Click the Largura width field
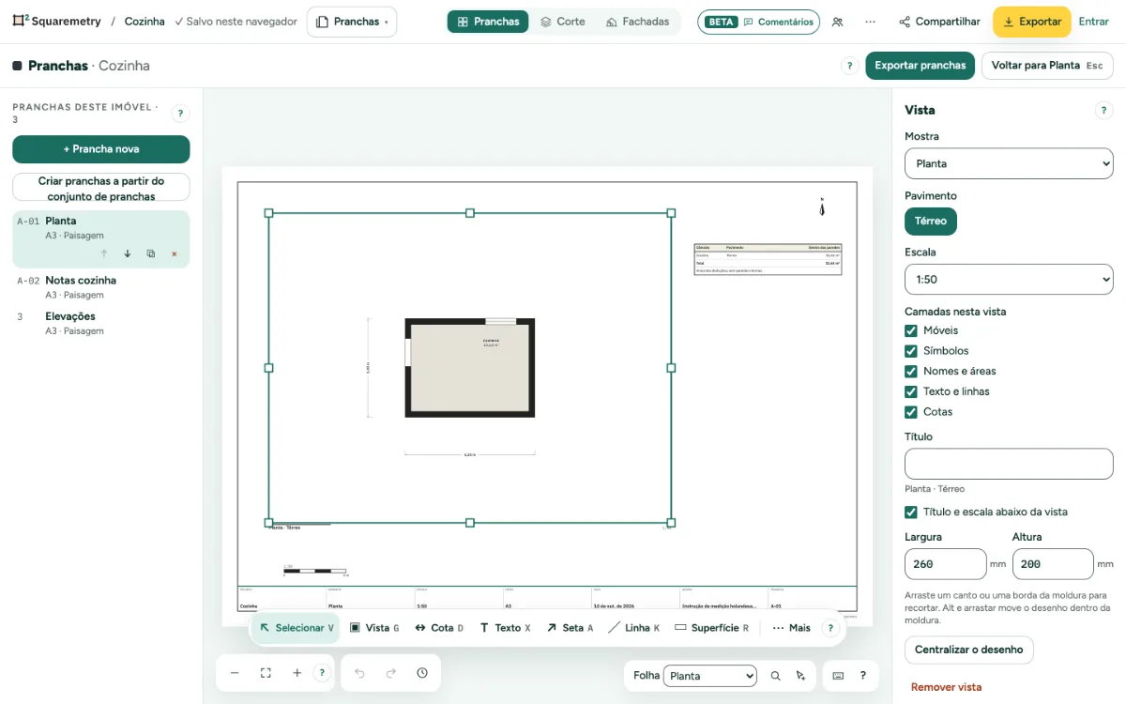 click(x=946, y=564)
